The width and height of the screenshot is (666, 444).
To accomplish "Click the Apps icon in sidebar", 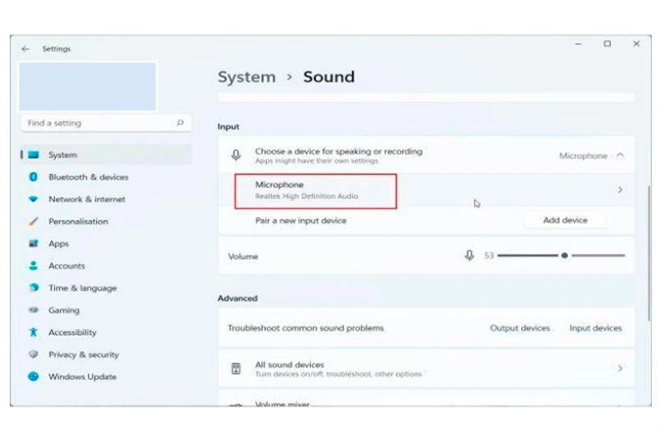I will (33, 243).
